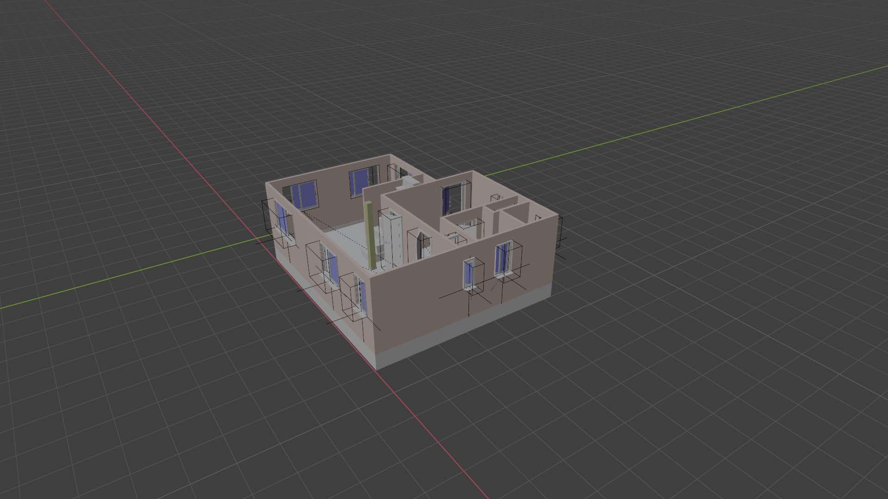Select the wider window on the front-right wall
The width and height of the screenshot is (888, 499).
click(x=503, y=260)
